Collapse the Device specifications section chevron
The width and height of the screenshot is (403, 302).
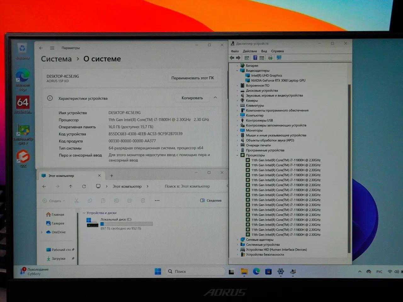pos(215,98)
